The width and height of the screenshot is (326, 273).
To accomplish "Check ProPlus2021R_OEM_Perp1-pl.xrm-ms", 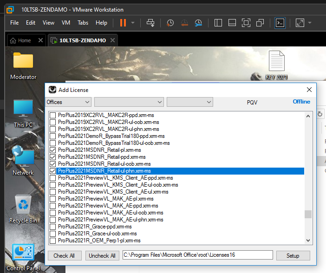I will tap(53, 240).
